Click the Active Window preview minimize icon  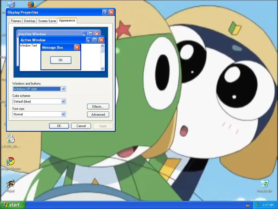[89, 40]
